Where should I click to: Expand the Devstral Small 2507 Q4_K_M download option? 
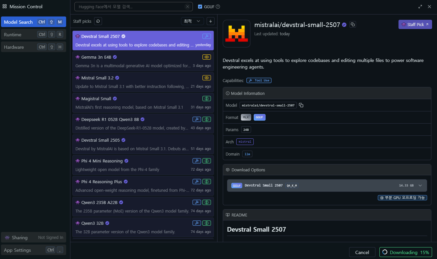click(x=327, y=186)
